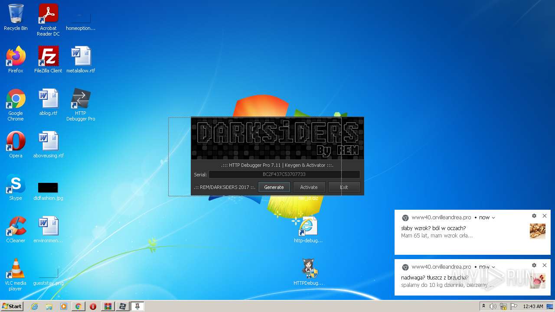555x312 pixels.
Task: Select ablog.rtf document icon
Action: tap(48, 102)
